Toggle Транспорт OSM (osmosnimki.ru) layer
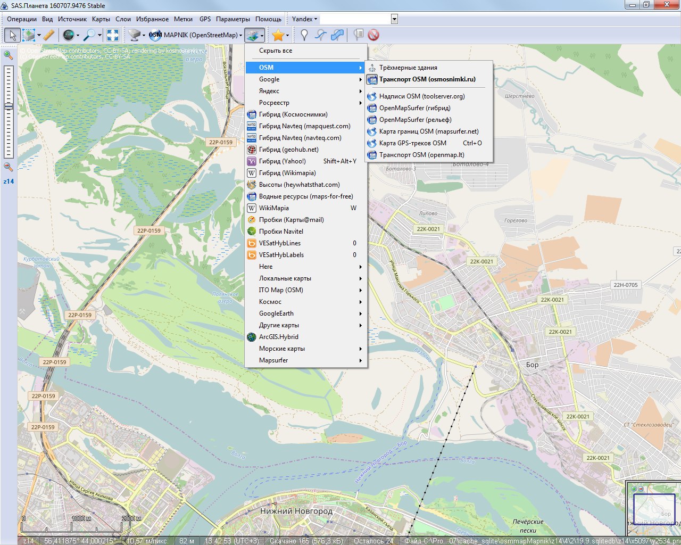 pyautogui.click(x=429, y=79)
